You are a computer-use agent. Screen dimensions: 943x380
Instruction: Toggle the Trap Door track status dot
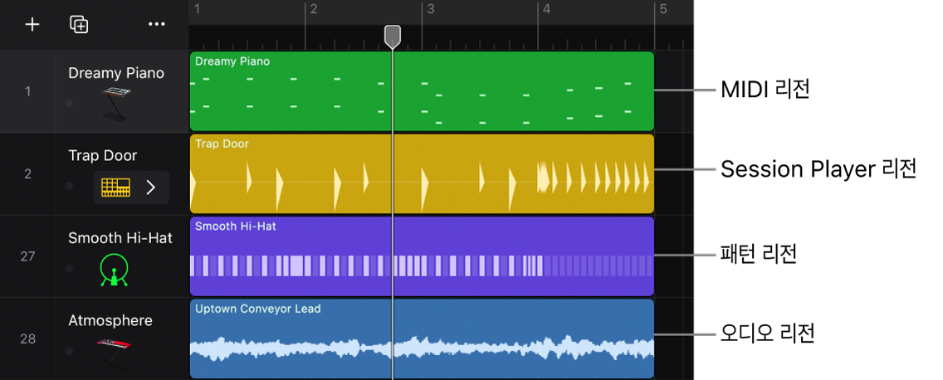click(69, 186)
